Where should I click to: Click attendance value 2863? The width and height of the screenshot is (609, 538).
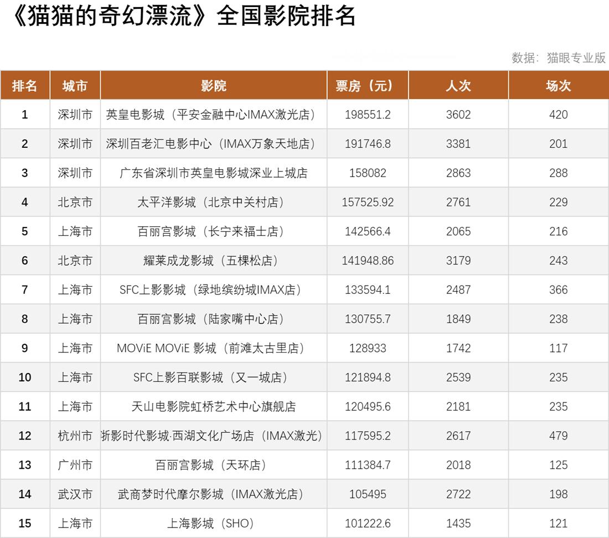pyautogui.click(x=458, y=173)
